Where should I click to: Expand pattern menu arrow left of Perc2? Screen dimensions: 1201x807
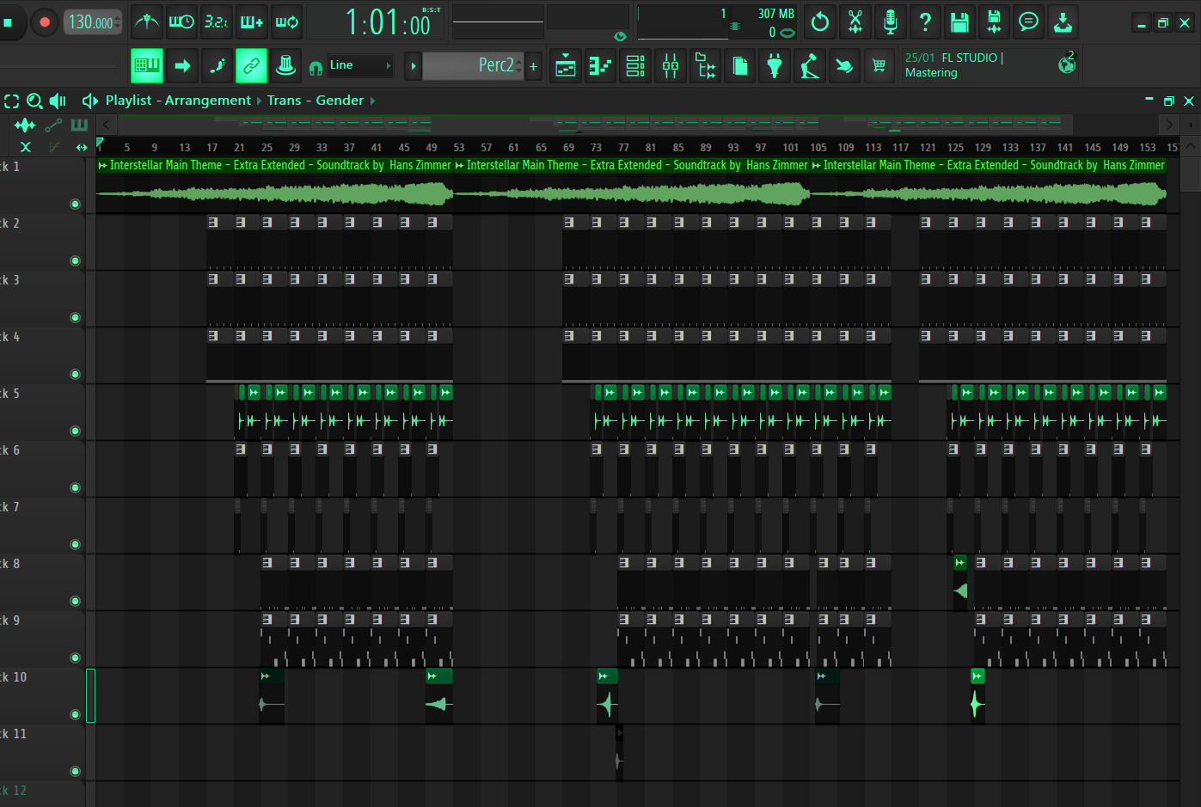pos(413,66)
